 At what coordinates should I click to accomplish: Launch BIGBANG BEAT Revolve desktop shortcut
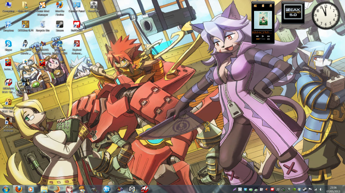42,47
